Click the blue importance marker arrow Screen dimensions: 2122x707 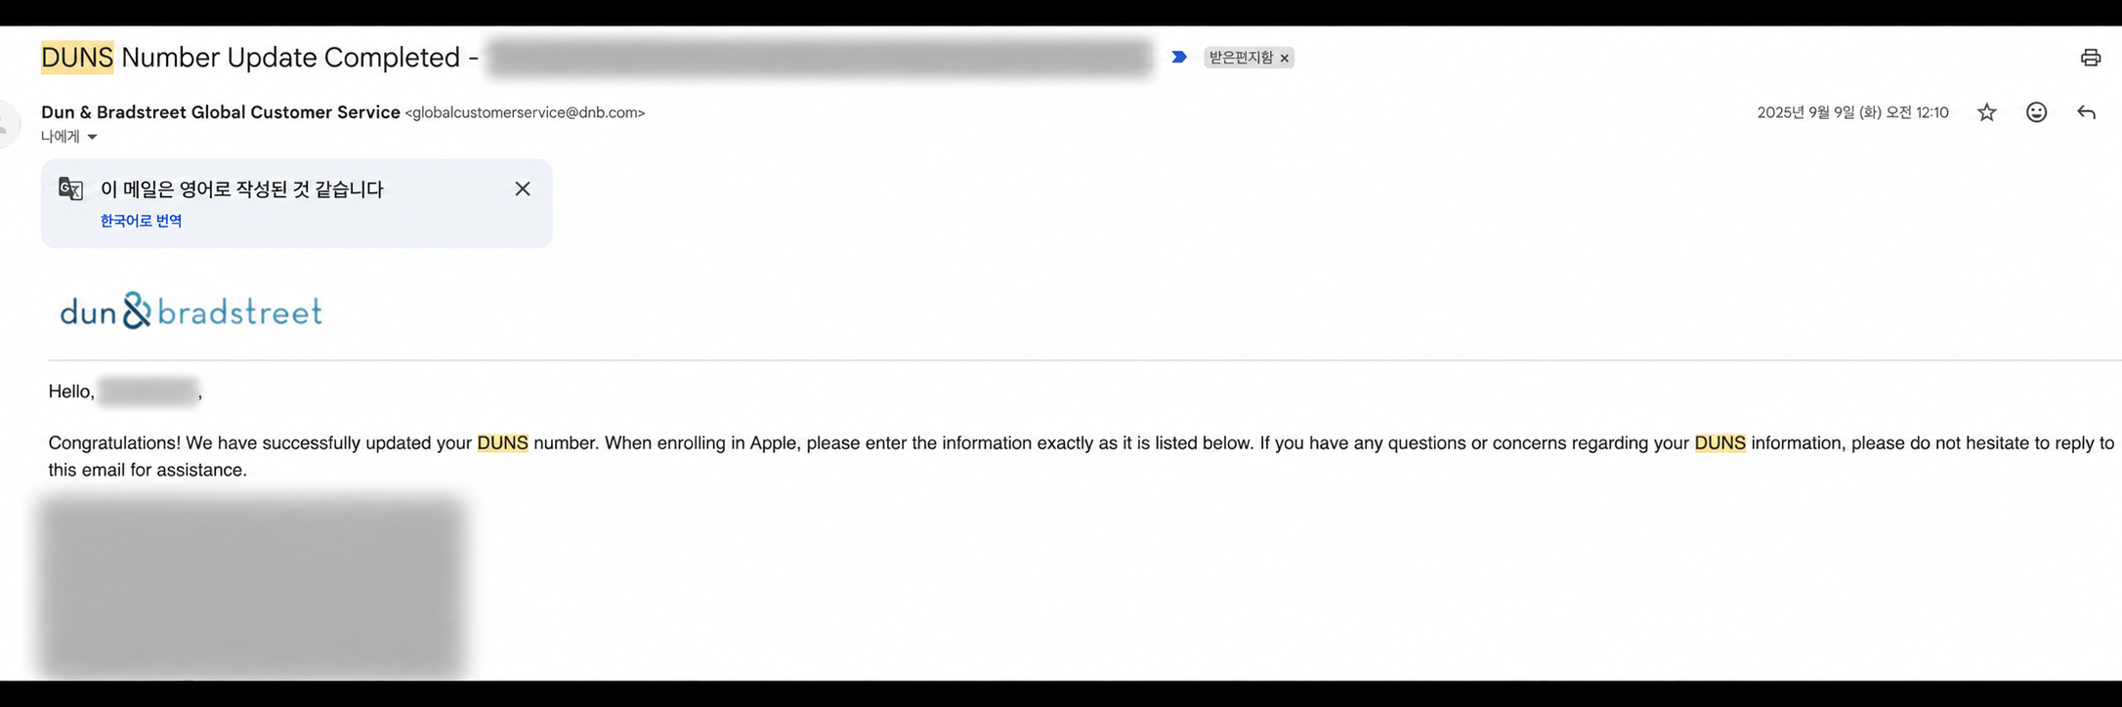click(x=1179, y=58)
